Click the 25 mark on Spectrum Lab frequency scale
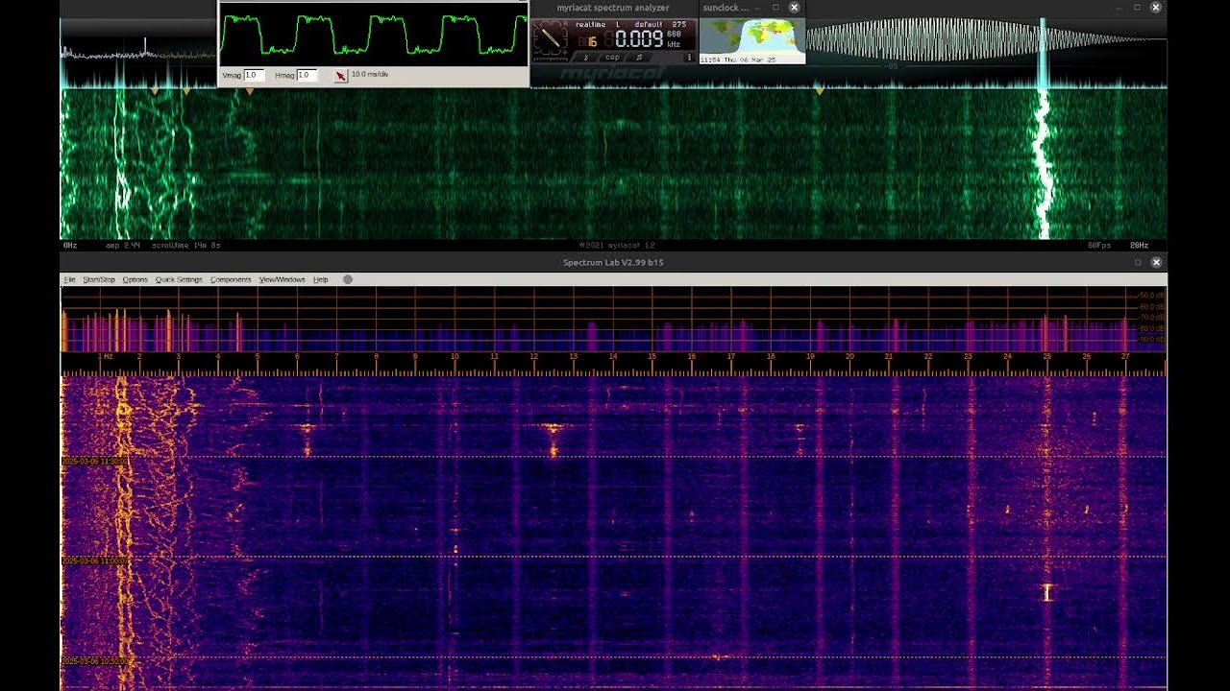Viewport: 1230px width, 691px height. (1046, 357)
